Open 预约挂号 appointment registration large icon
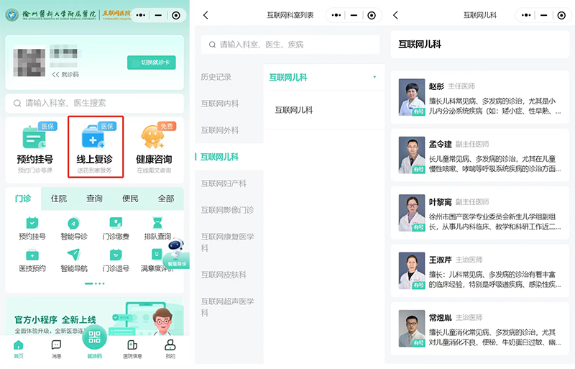This screenshot has height=369, width=575. click(x=34, y=147)
